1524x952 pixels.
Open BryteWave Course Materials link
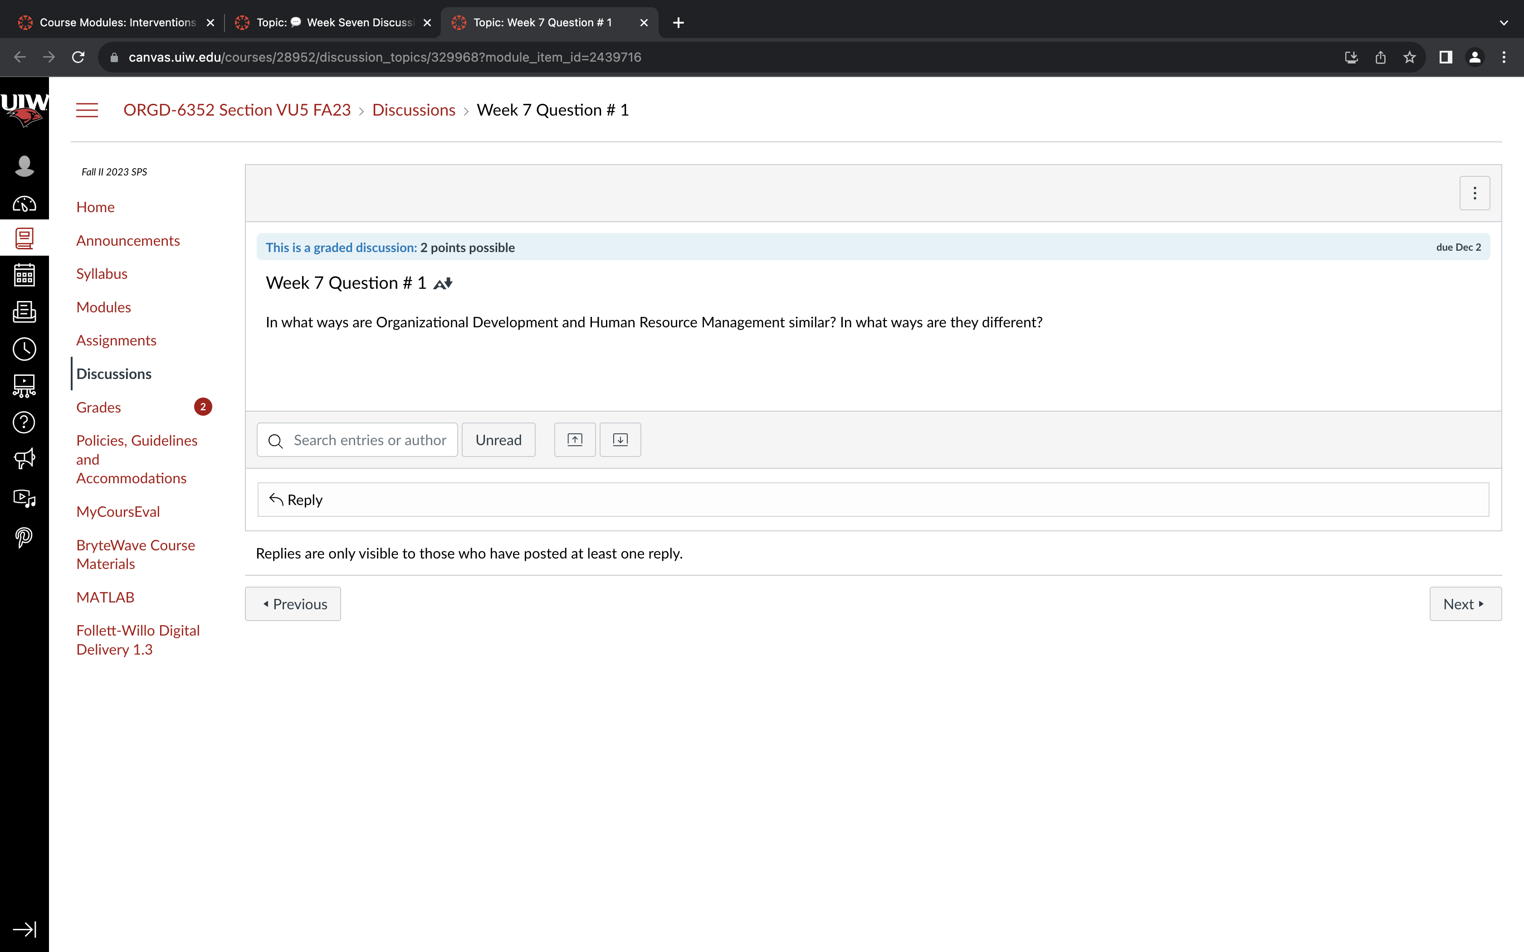pyautogui.click(x=136, y=555)
